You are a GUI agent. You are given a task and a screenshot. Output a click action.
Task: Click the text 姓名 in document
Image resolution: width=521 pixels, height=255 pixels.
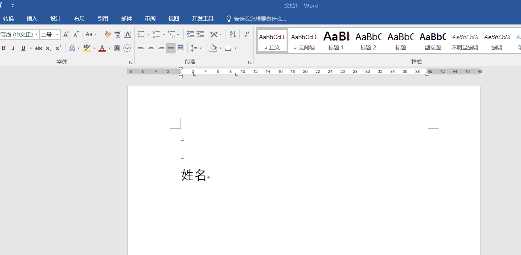tap(194, 175)
